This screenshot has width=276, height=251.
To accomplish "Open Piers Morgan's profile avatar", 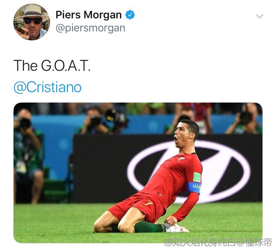I will pyautogui.click(x=32, y=22).
